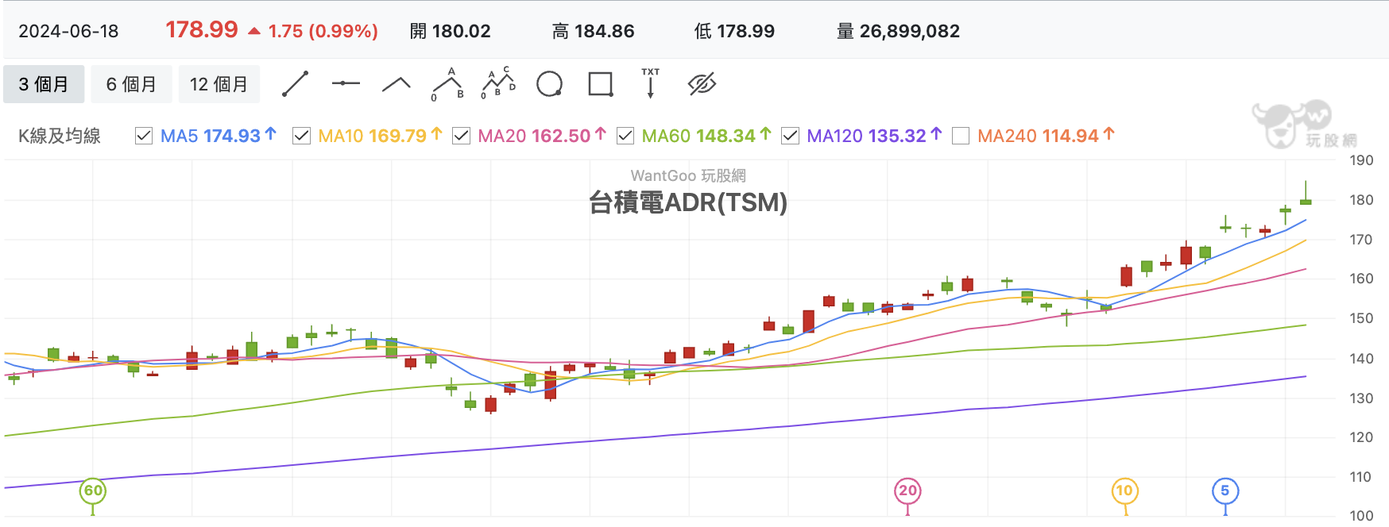The width and height of the screenshot is (1389, 527).
Task: Click the MA5 174.93 label
Action: 218,136
